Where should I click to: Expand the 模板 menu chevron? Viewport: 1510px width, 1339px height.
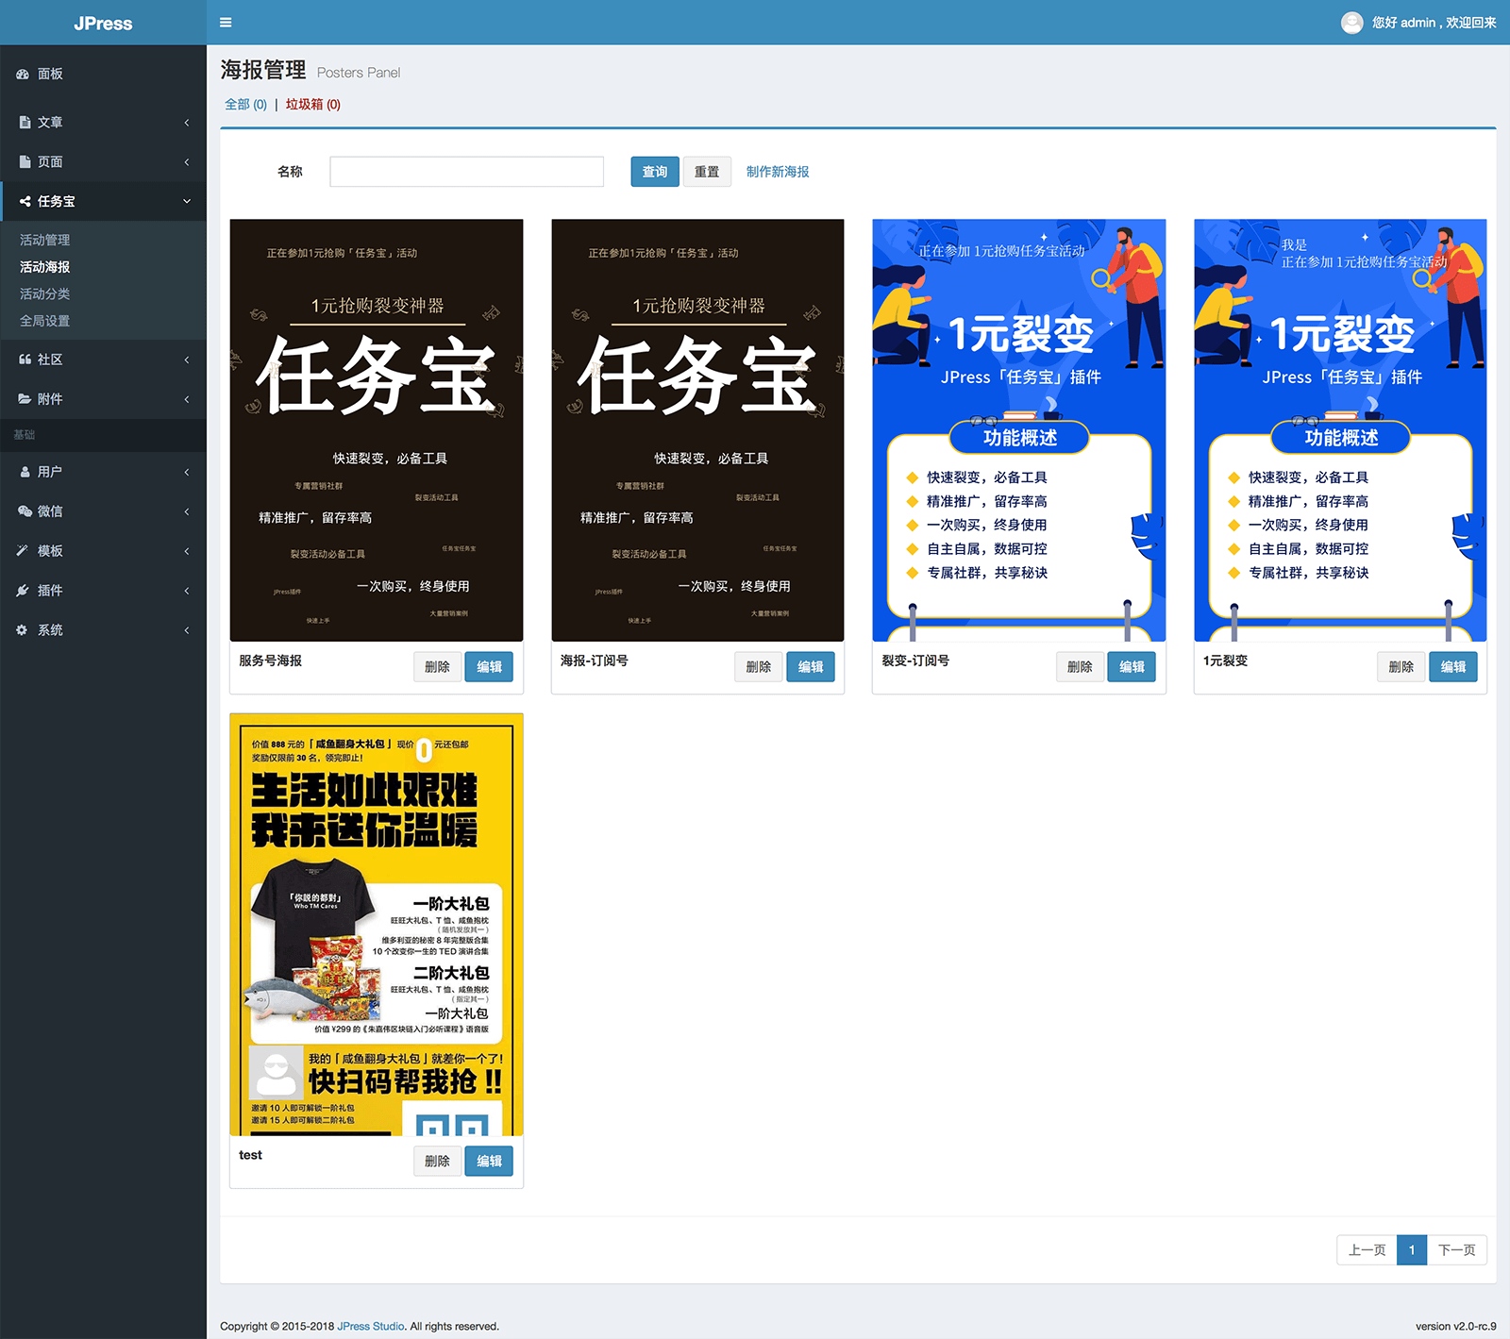(x=187, y=551)
